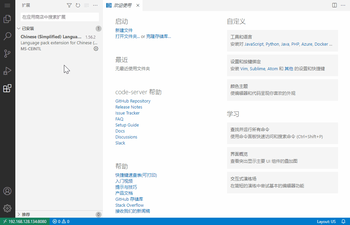Open the Source Control view

coord(7,54)
